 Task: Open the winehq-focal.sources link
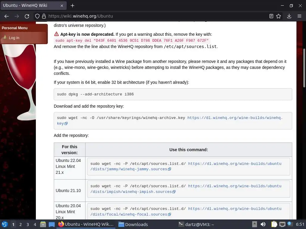pyautogui.click(x=186, y=211)
